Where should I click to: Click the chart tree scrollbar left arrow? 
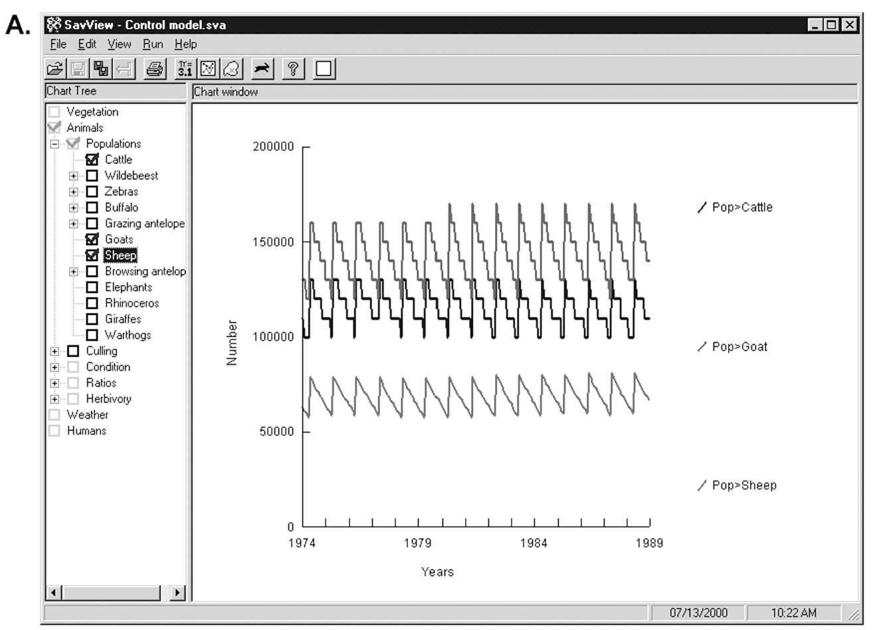pos(54,593)
